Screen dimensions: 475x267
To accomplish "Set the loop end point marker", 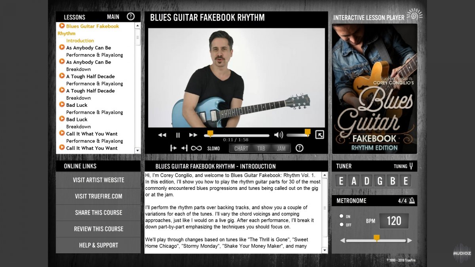I will (x=184, y=148).
